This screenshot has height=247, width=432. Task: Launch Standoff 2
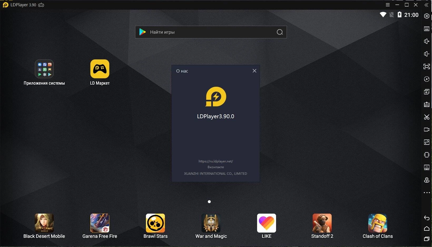[322, 226]
